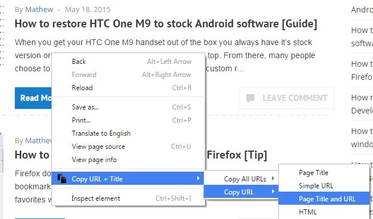Choose HTML copy format
The image size is (373, 219).
point(324,212)
